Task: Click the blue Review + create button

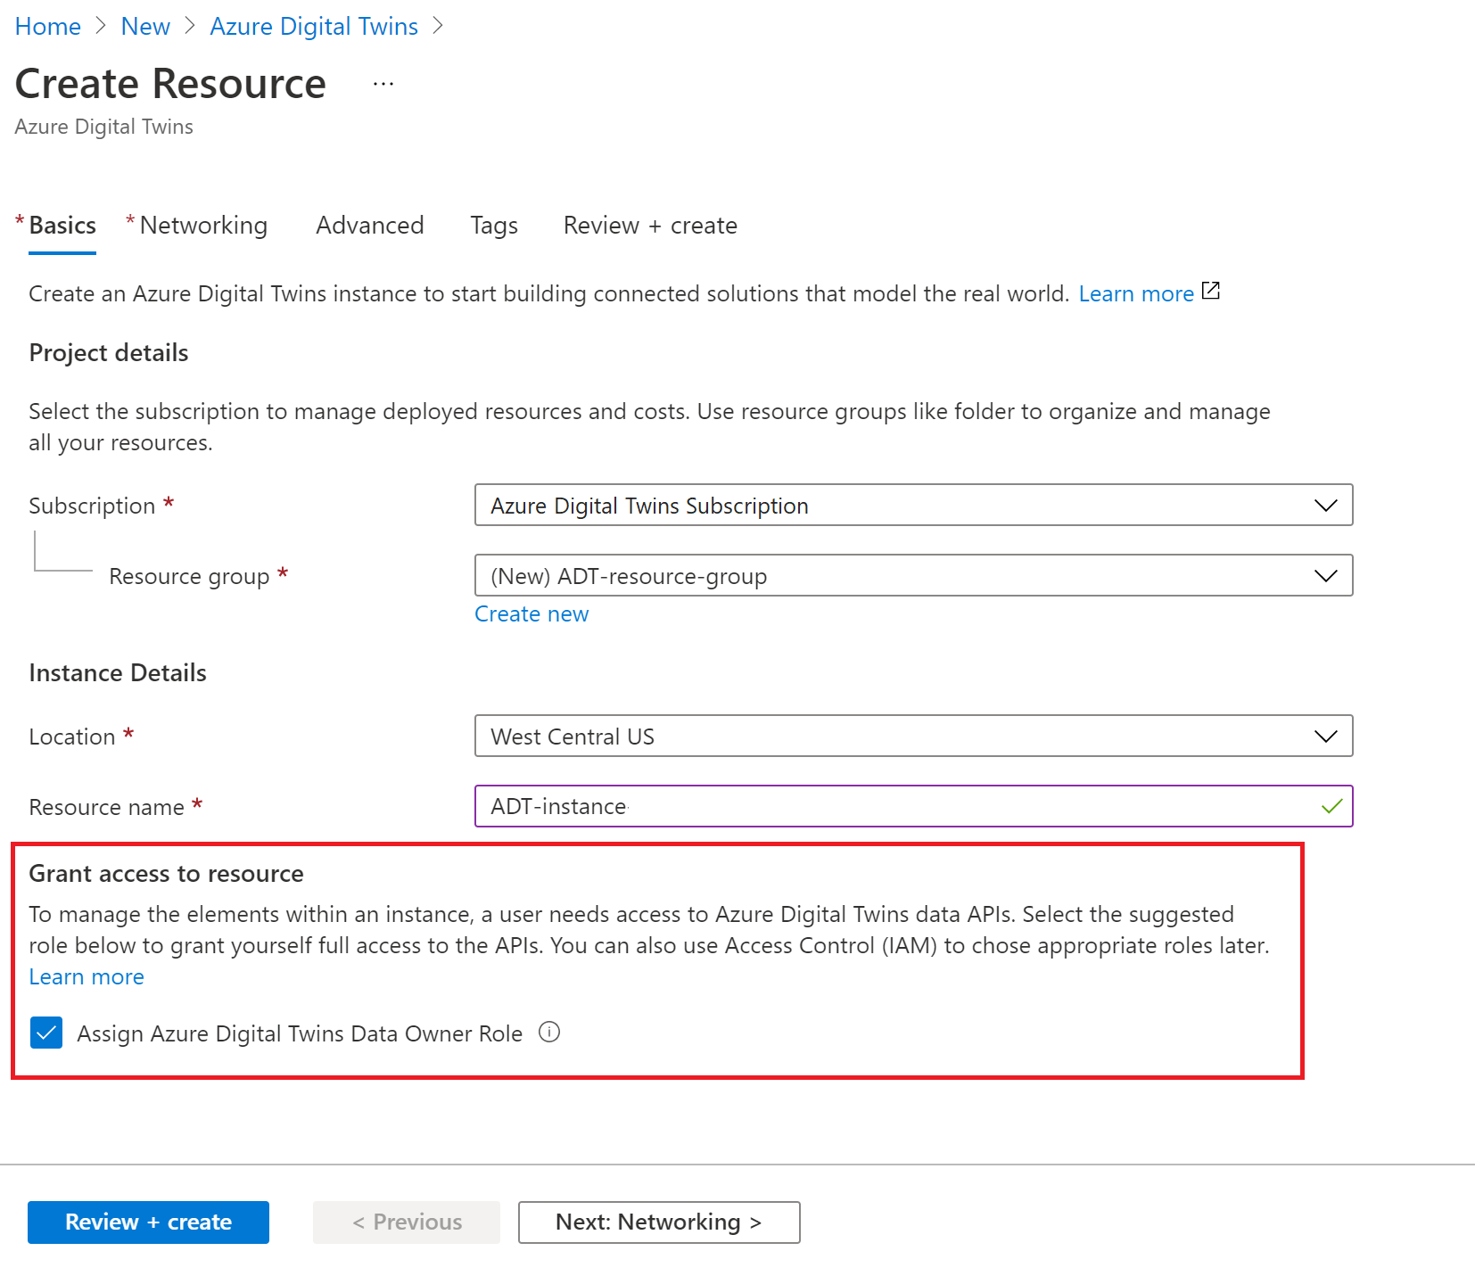Action: pos(148,1222)
